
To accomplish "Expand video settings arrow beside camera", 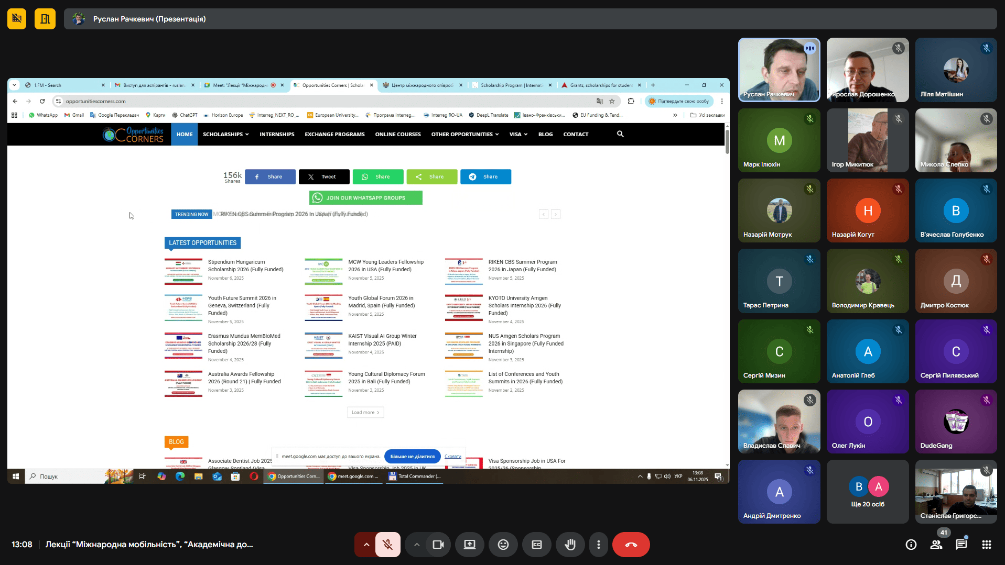I will tap(416, 545).
